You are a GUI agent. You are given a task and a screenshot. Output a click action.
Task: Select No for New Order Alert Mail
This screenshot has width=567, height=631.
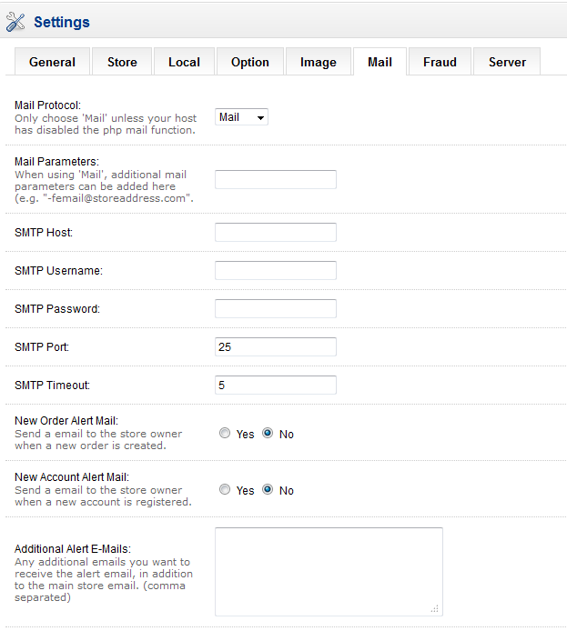268,434
